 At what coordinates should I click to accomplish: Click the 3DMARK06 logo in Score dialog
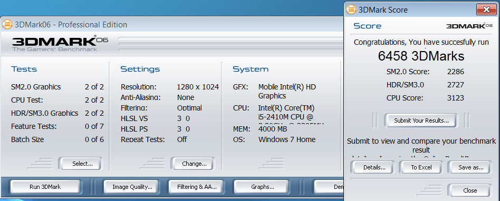[x=469, y=26]
